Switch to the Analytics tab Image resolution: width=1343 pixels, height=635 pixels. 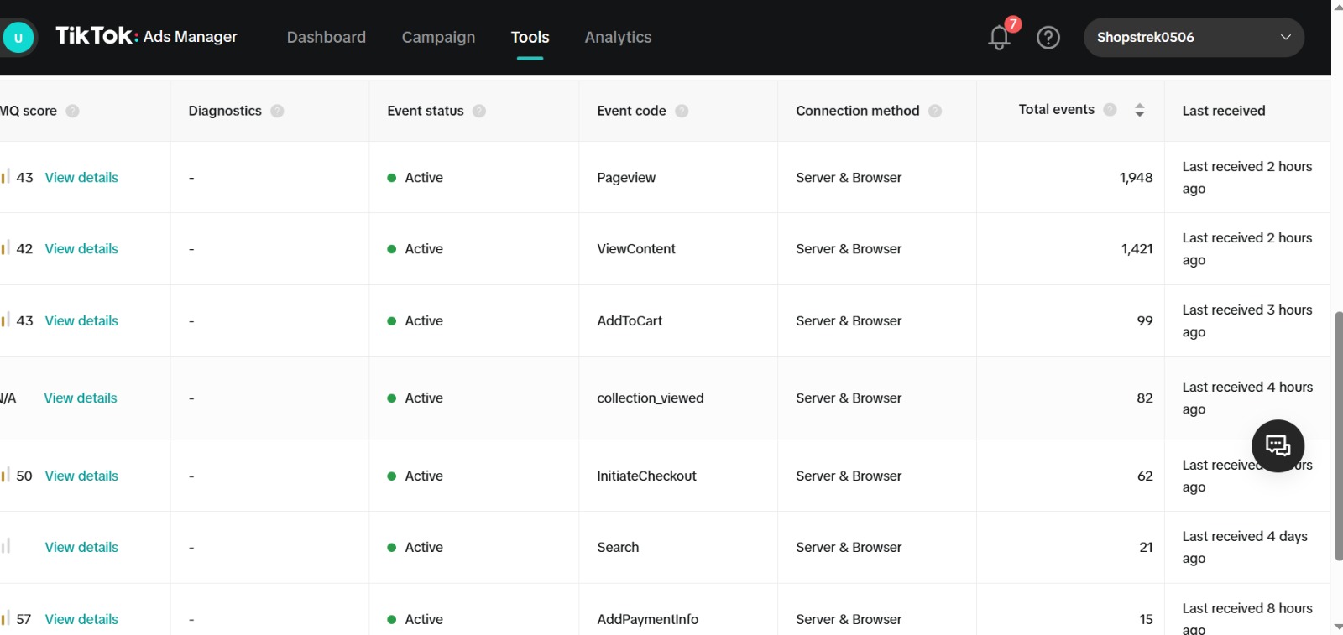point(618,37)
